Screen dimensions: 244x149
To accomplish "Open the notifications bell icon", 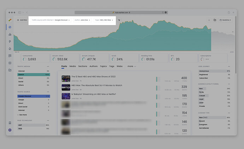I will (x=209, y=20).
